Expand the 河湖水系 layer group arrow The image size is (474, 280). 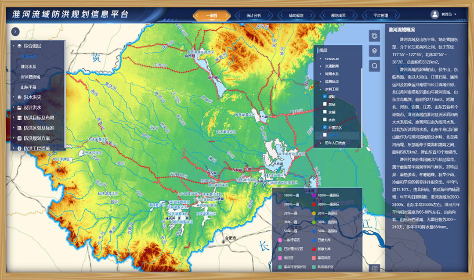[320, 74]
